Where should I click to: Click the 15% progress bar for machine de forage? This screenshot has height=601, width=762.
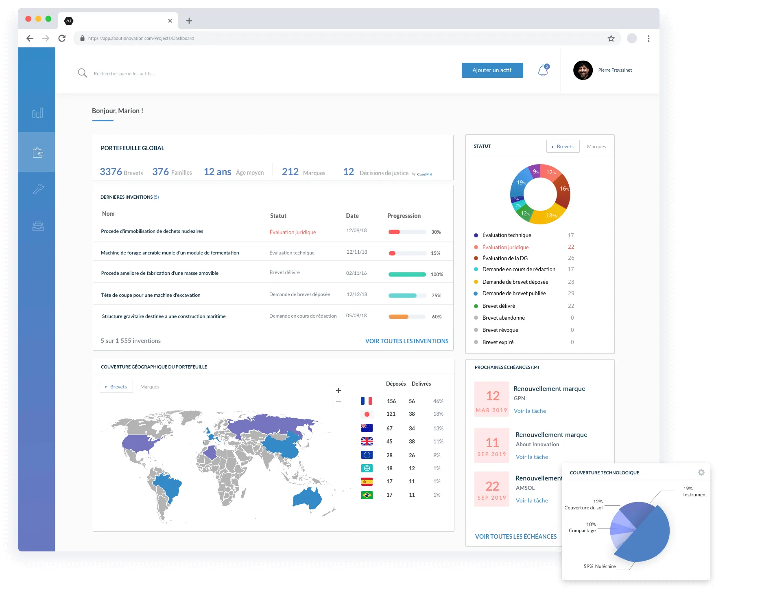[407, 253]
